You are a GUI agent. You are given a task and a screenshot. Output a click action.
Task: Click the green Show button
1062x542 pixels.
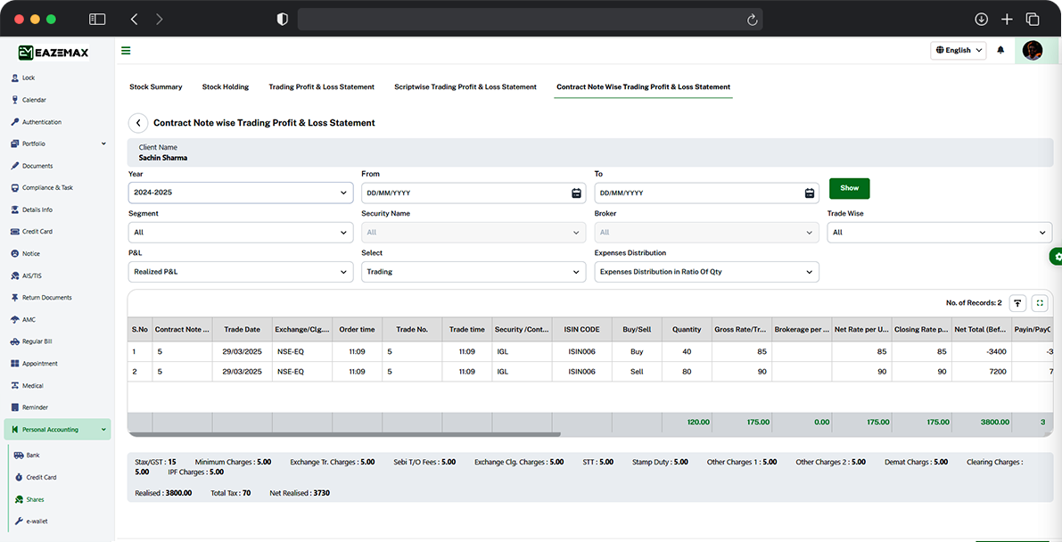849,188
